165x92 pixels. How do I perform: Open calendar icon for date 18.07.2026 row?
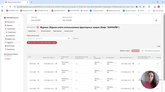pos(38,80)
